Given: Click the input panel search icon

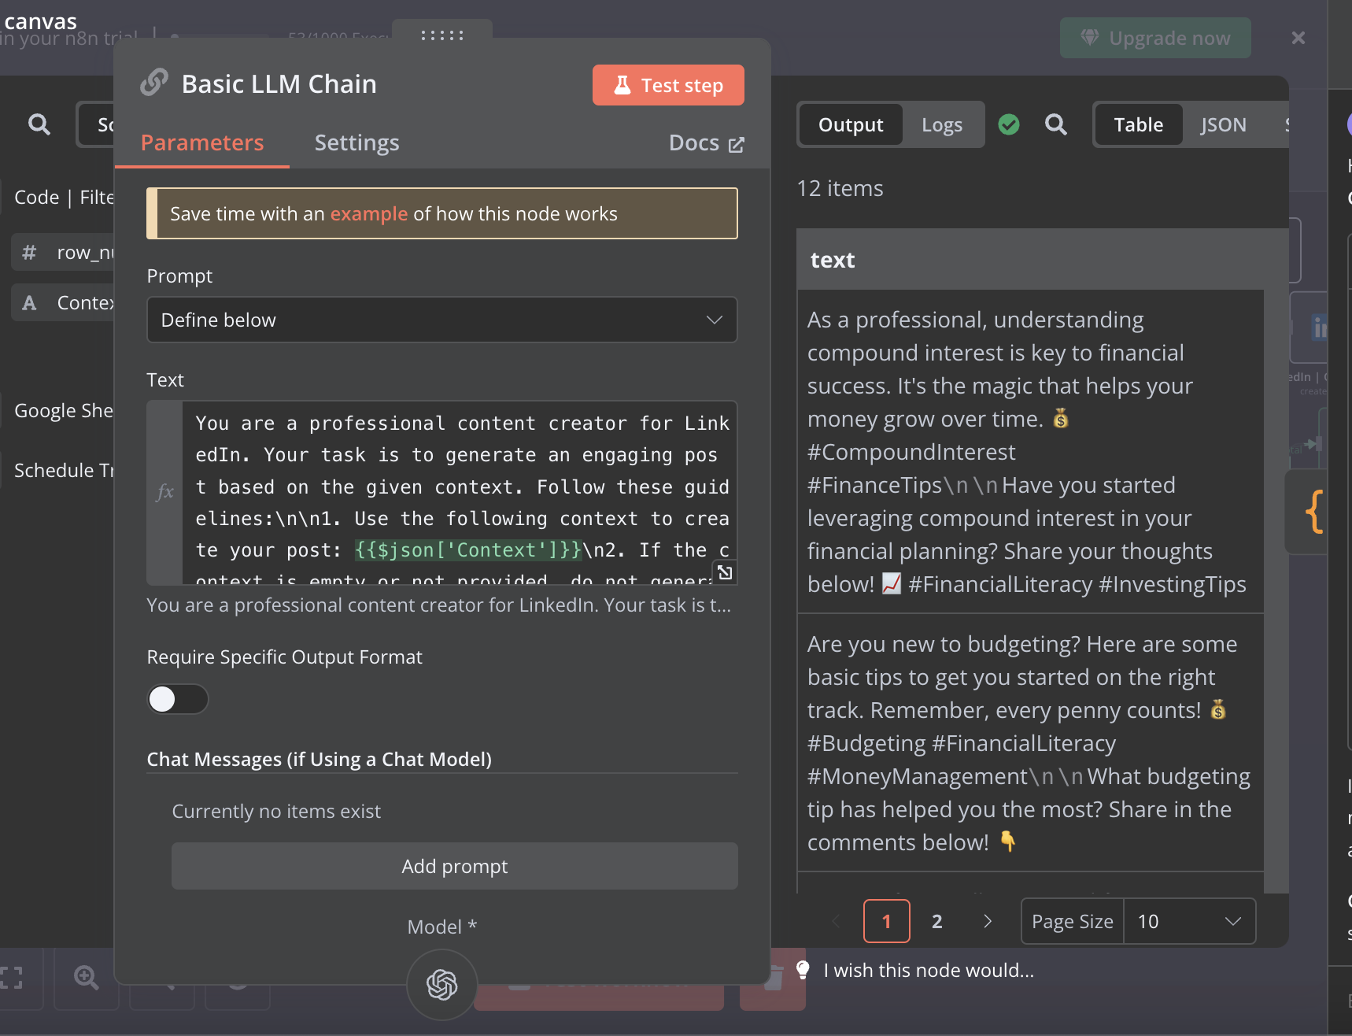Looking at the screenshot, I should (x=39, y=124).
